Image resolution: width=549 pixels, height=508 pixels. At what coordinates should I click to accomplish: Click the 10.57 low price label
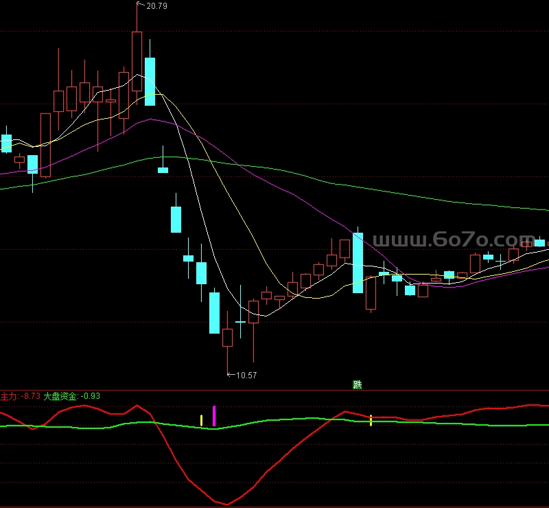[246, 376]
